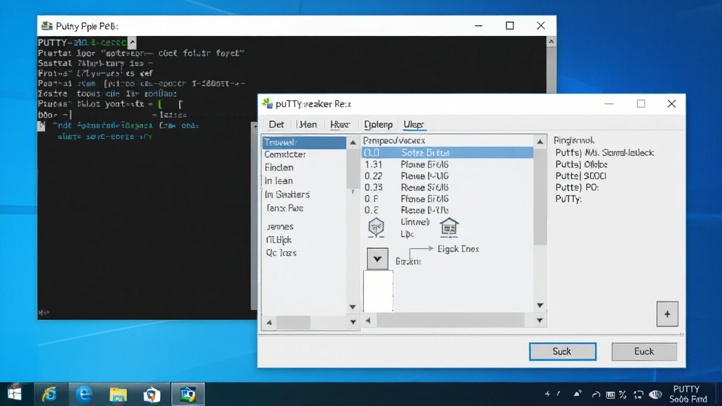The height and width of the screenshot is (406, 722).
Task: Select Fanx Pwe category item
Action: coord(285,208)
